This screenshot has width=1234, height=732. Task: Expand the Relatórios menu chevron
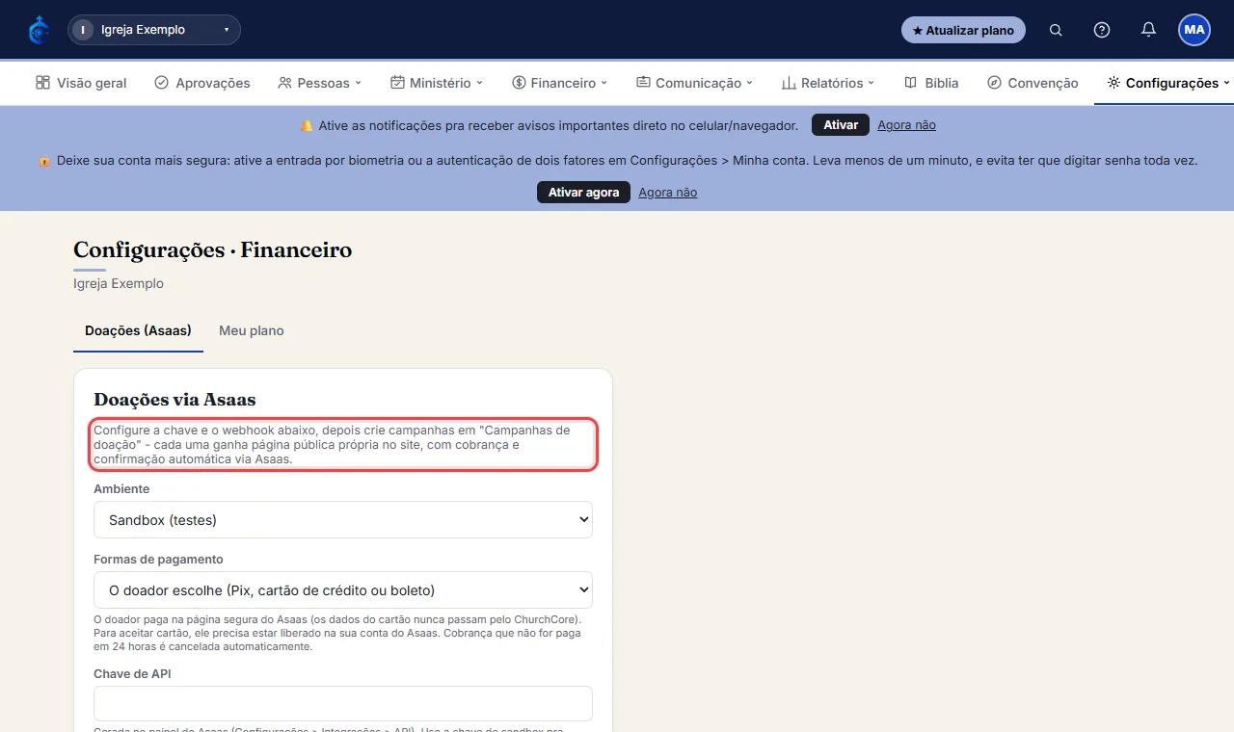click(872, 83)
